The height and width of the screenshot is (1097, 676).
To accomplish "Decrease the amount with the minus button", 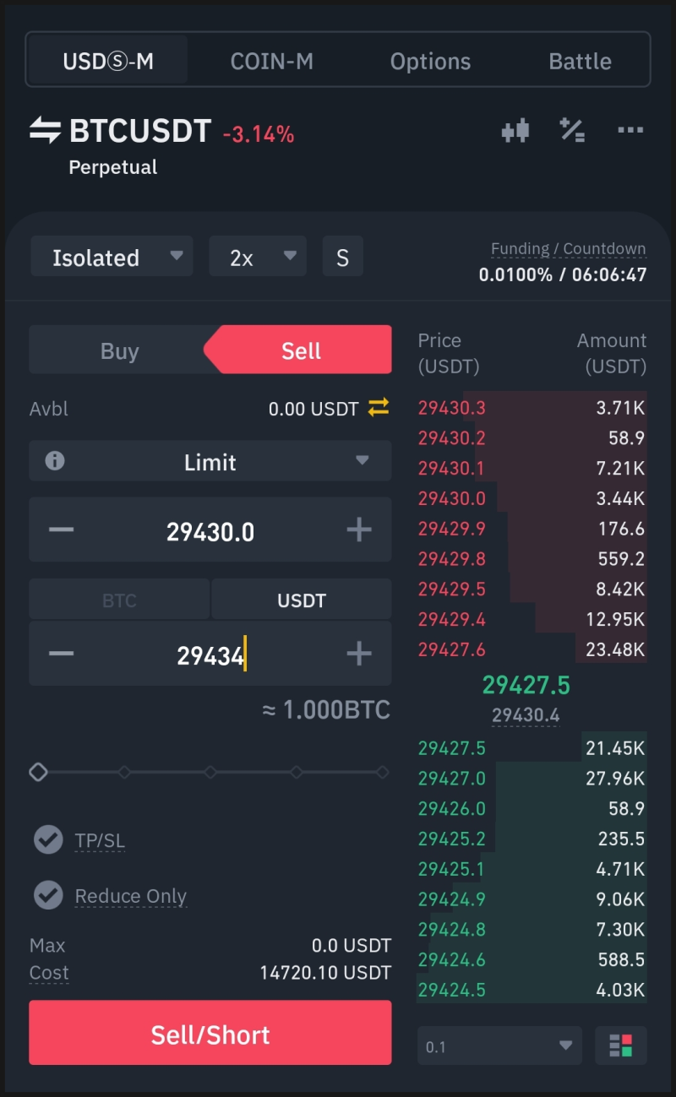I will pos(61,654).
